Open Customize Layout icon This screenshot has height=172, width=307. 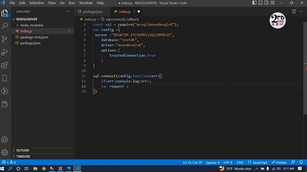(x=272, y=3)
